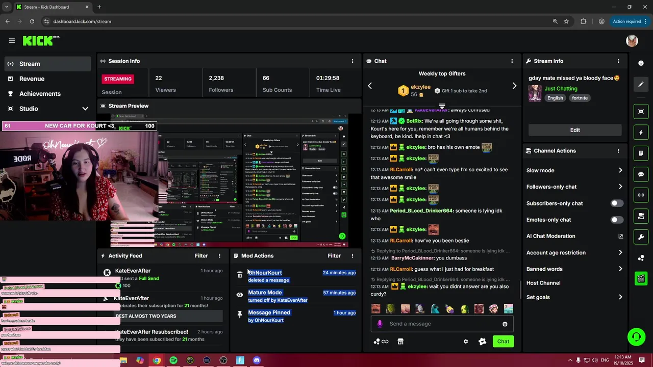The height and width of the screenshot is (367, 653).
Task: Click the splat-shaped icon beside Chat button
Action: pyautogui.click(x=482, y=342)
